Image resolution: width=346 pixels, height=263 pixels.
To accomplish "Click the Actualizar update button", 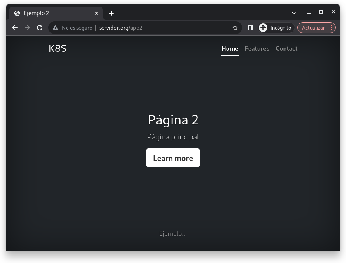I will click(x=313, y=28).
